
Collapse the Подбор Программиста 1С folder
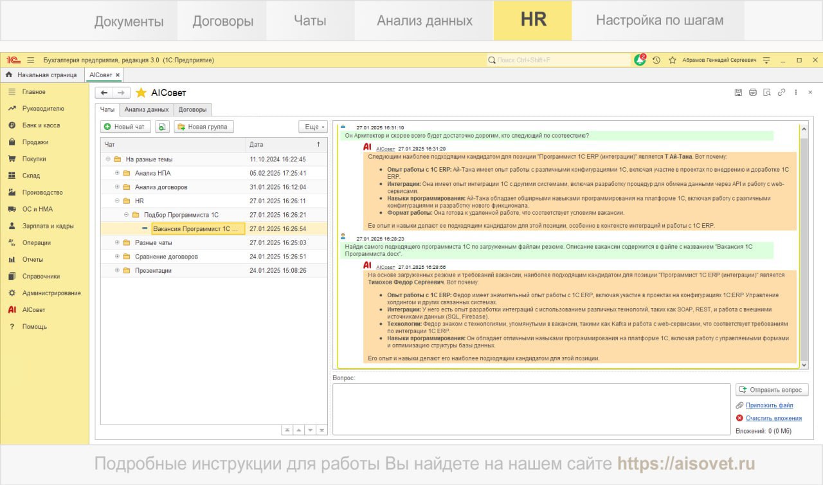[x=126, y=215]
